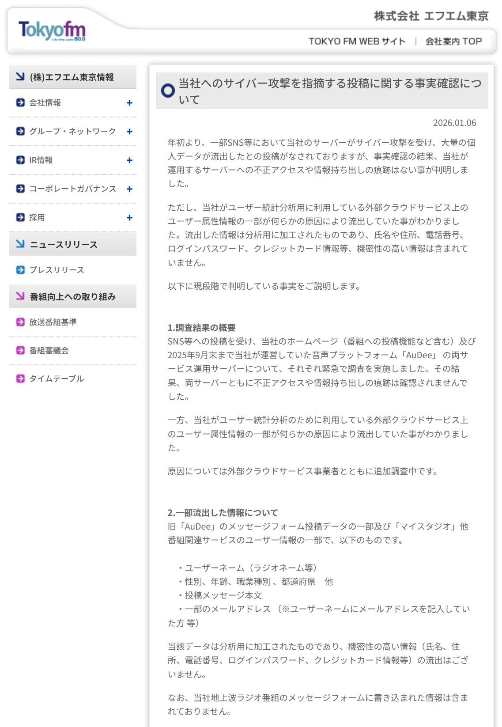Screen dimensions: 502x727
Task: Click pink arrow icon beside 放送番組基準
Action: pos(20,322)
